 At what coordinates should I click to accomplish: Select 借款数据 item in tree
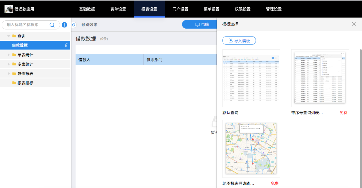(35, 45)
